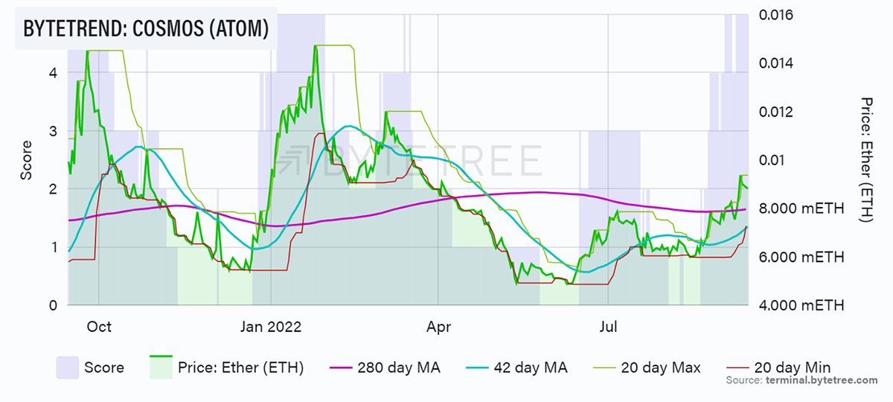
Task: Toggle Price: Ether (ETH) legend entry
Action: click(226, 367)
